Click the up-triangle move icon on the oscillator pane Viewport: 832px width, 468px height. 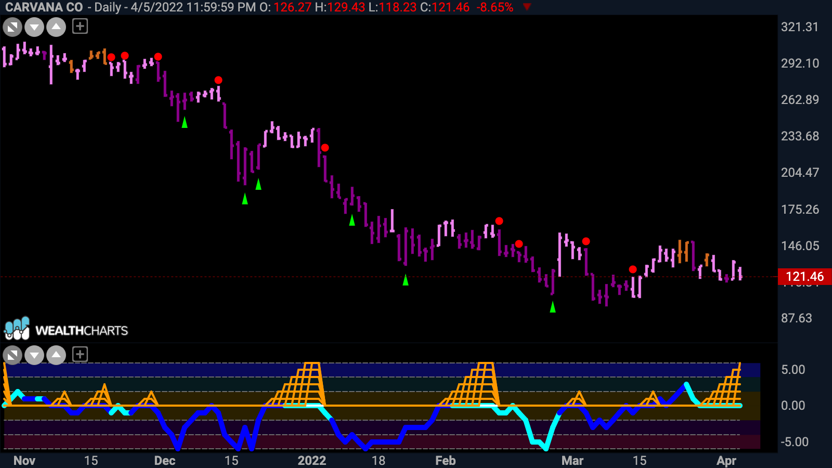coord(56,355)
